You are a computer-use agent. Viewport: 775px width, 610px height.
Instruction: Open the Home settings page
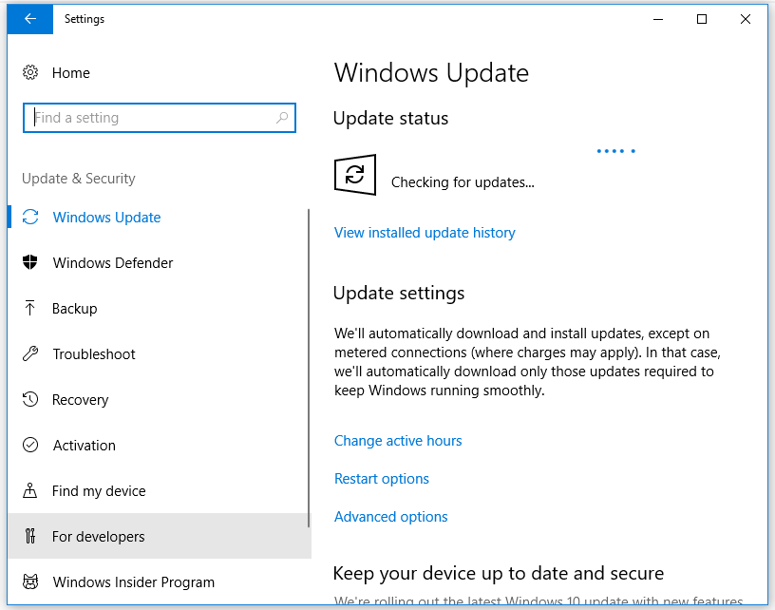pos(70,72)
